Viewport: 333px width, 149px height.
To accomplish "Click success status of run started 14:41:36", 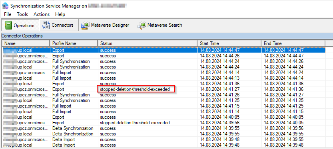I will 108,84.
